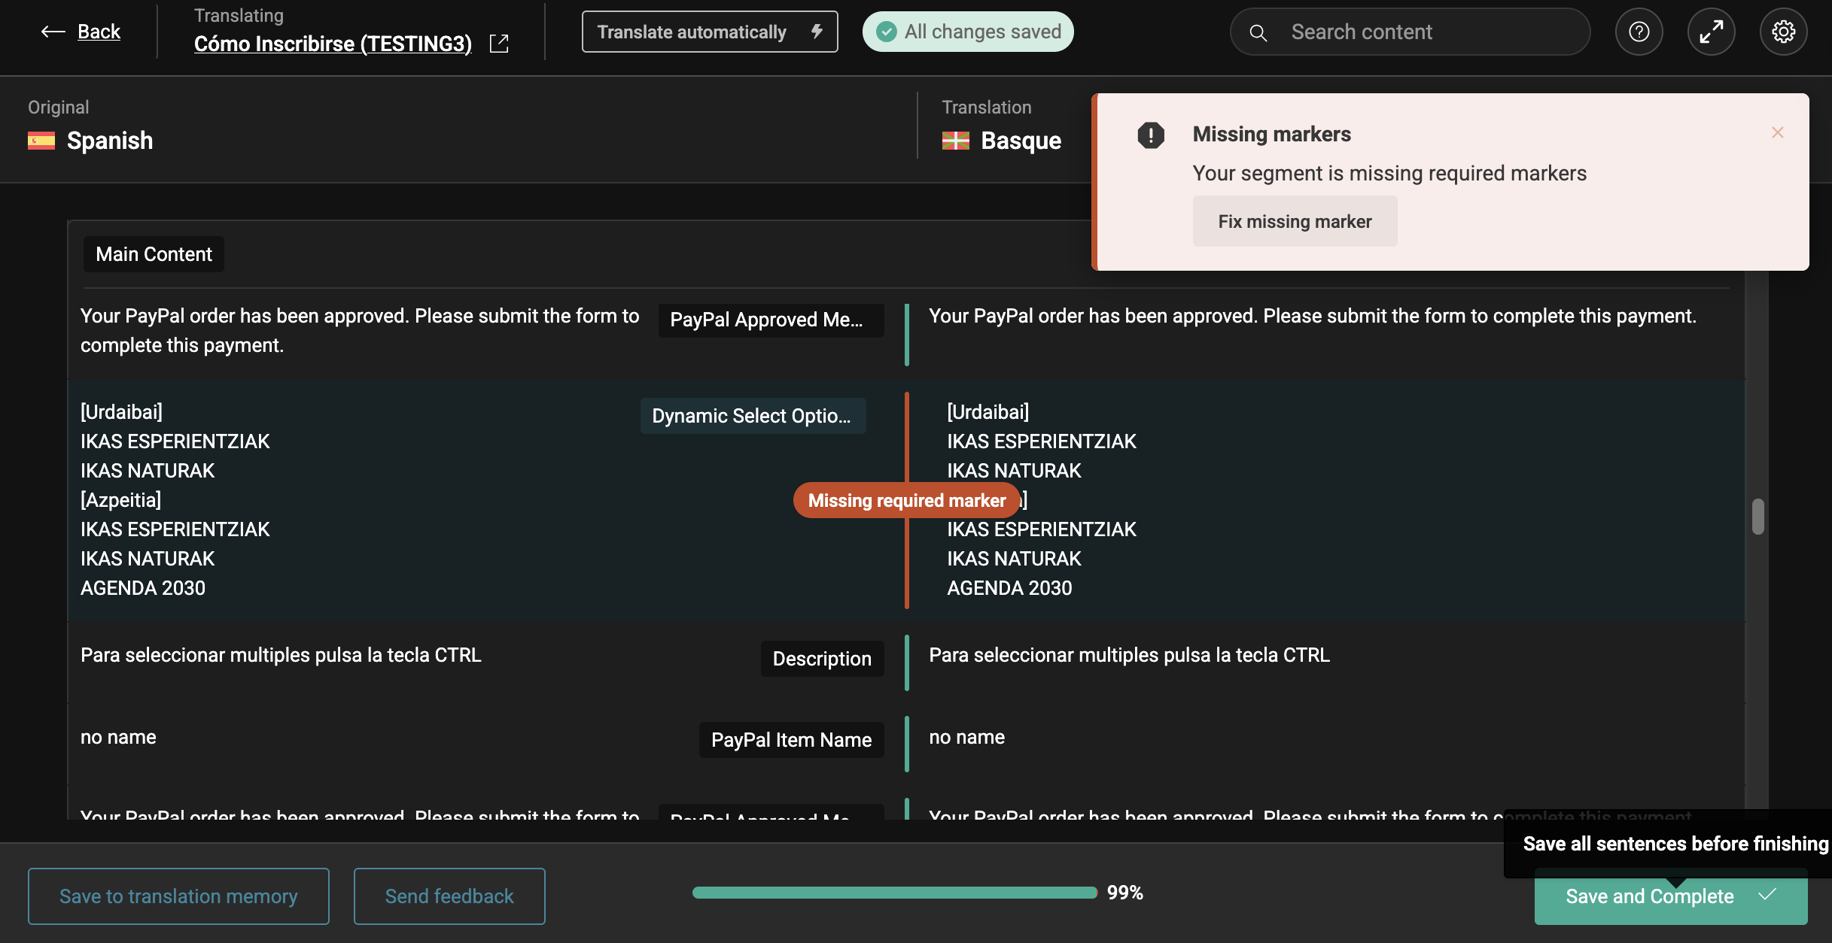Image resolution: width=1832 pixels, height=943 pixels.
Task: Click Send feedback button
Action: tap(449, 896)
